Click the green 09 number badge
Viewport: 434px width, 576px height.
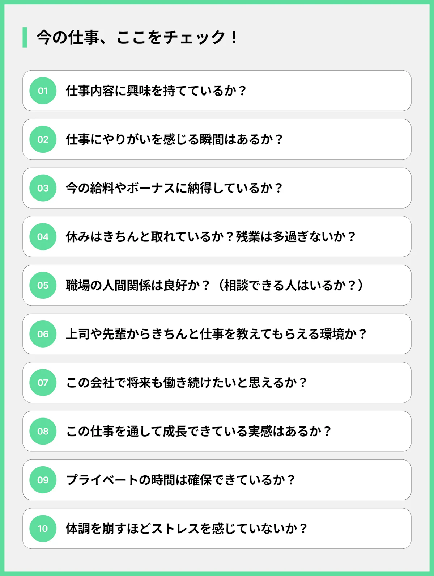[x=43, y=480]
